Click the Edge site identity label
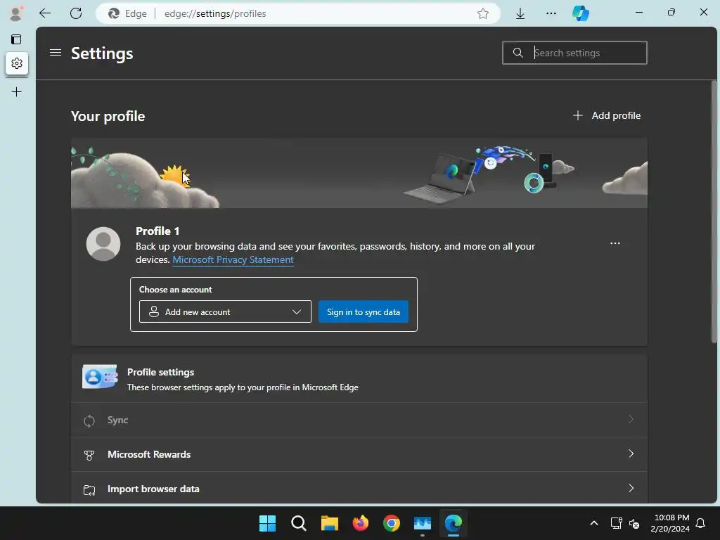720x540 pixels. point(128,14)
